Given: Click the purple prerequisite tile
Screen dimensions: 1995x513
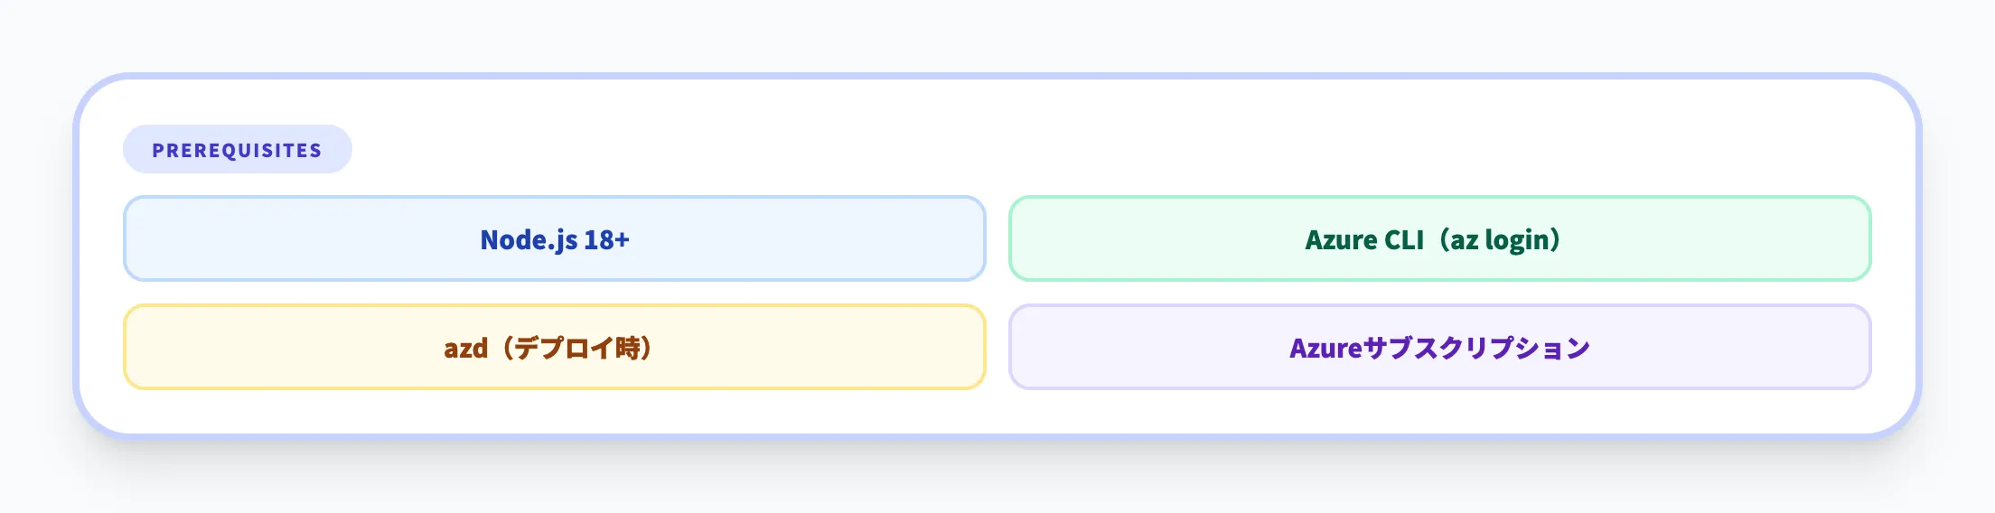Looking at the screenshot, I should click(x=1439, y=348).
